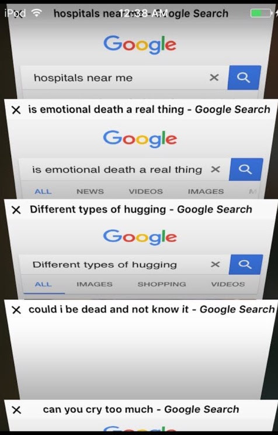Tap the Google logo in the hugging tab
278x435 pixels.
click(140, 237)
